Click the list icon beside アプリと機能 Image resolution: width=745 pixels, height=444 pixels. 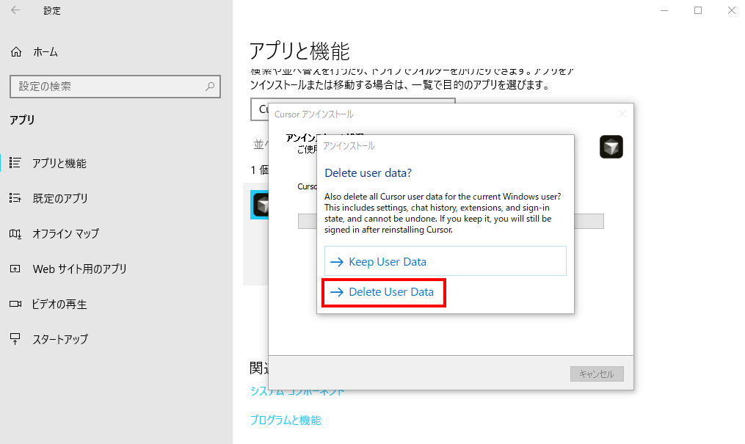pos(15,163)
